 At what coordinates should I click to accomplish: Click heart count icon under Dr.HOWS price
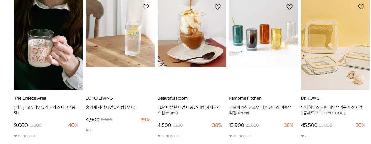coord(302,136)
